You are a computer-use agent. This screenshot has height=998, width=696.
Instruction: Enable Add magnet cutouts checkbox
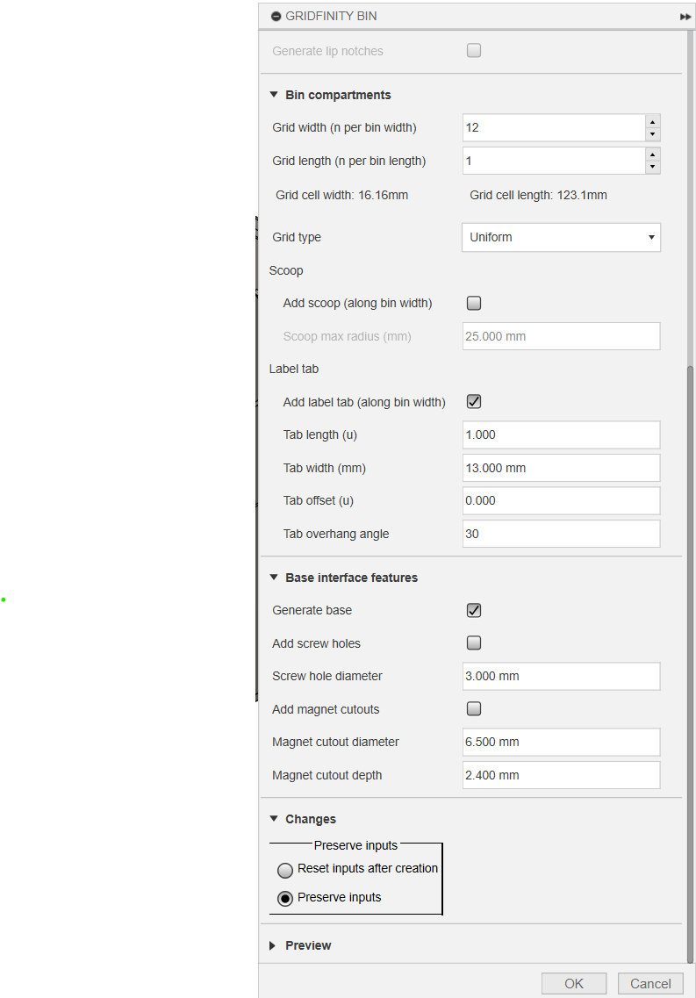(x=474, y=708)
